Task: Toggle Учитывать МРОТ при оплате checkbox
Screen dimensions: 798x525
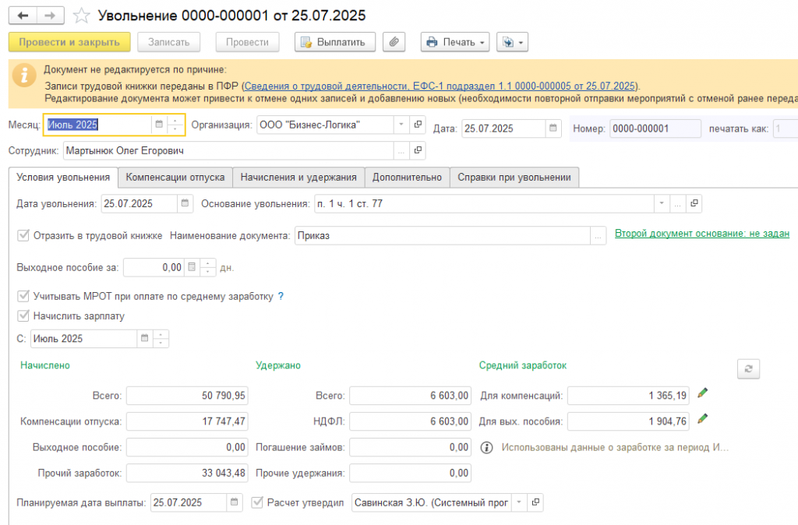Action: (x=23, y=296)
